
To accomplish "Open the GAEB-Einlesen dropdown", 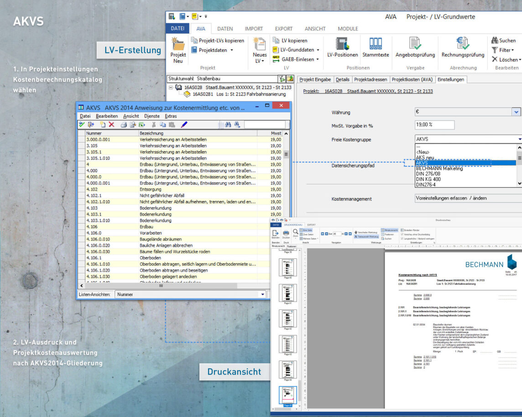I will click(x=318, y=60).
